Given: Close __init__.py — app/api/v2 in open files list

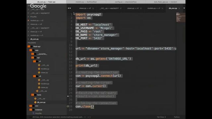Looking at the screenshot, I should click(28, 13).
